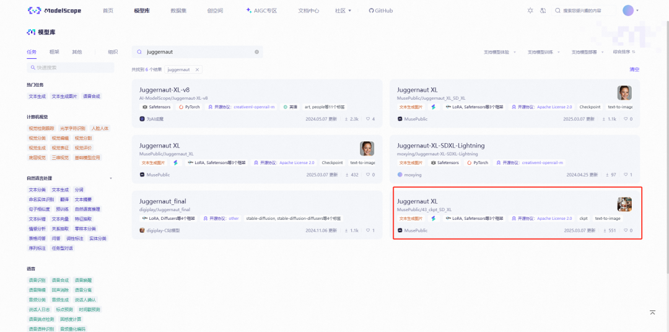Select the 语音识别 task filter
Image resolution: width=669 pixels, height=332 pixels.
tap(37, 281)
